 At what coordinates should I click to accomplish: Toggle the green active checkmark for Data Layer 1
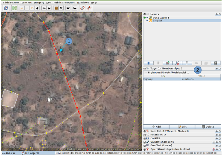[145, 18]
